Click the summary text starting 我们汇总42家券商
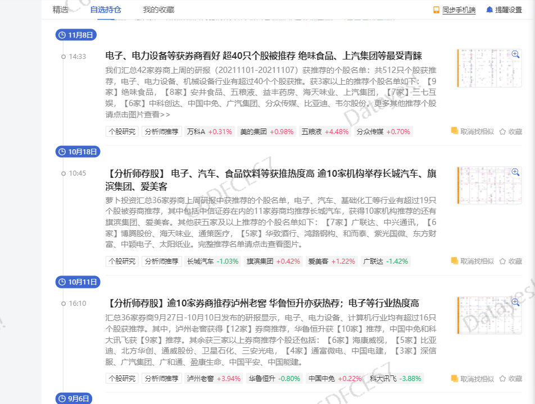 (x=271, y=93)
